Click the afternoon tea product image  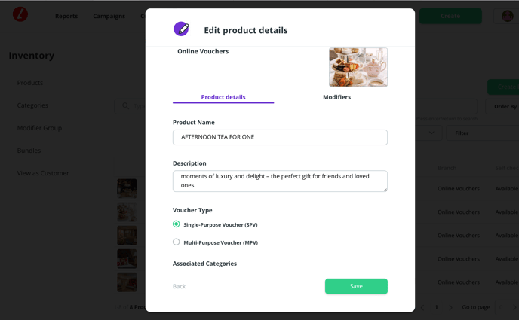click(358, 67)
